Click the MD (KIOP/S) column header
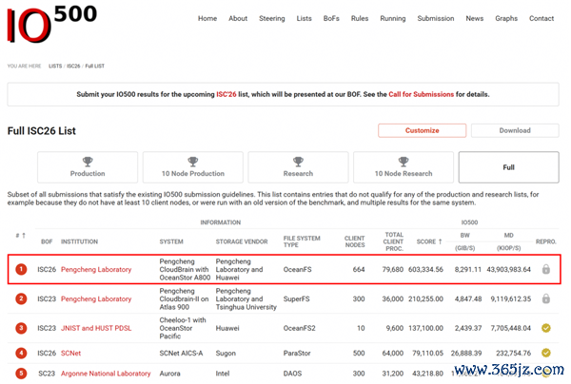This screenshot has height=384, width=571. [509, 241]
